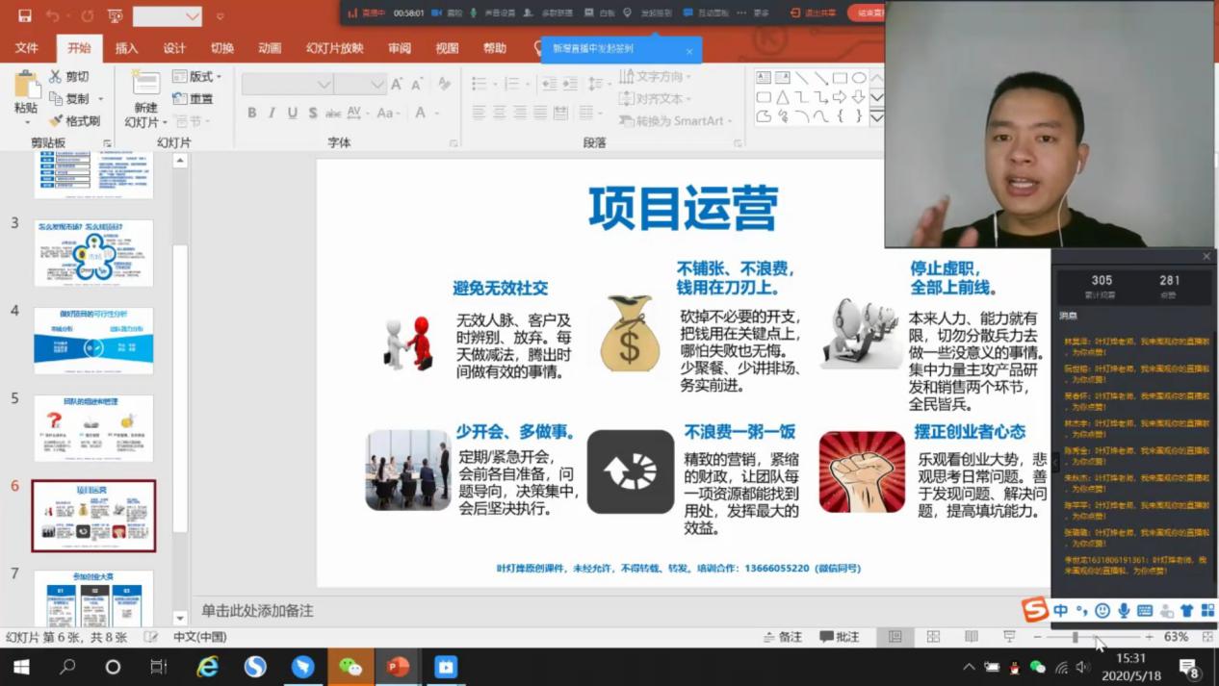
Task: Open Comments (批注) in status bar
Action: click(839, 637)
